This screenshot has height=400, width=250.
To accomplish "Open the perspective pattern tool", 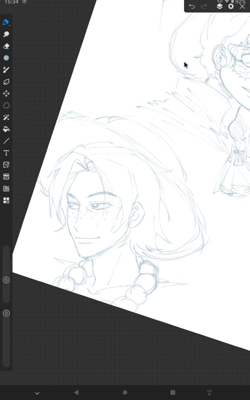I will 6,189.
